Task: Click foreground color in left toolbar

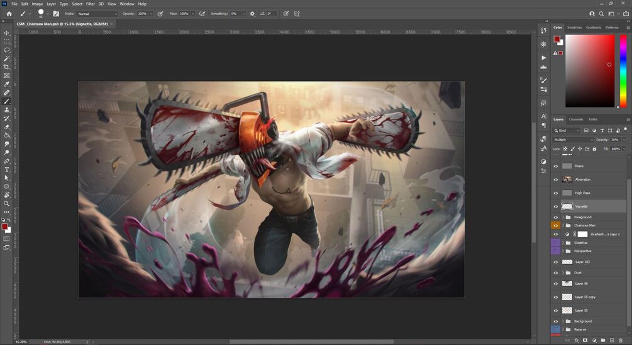Action: (x=4, y=227)
